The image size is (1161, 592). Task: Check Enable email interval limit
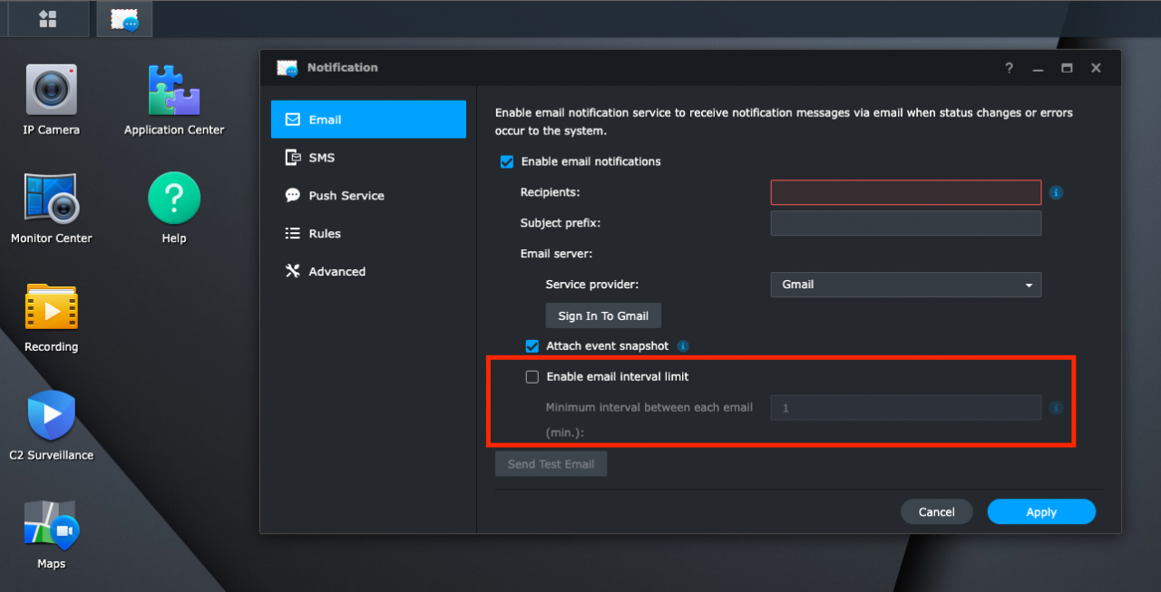pyautogui.click(x=532, y=377)
